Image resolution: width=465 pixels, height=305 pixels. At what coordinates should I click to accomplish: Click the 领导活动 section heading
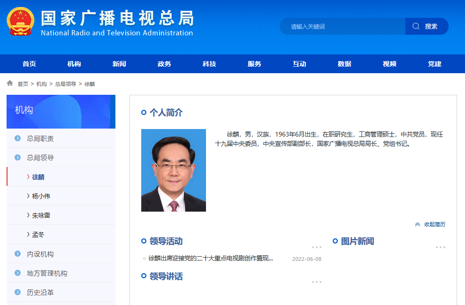point(166,241)
